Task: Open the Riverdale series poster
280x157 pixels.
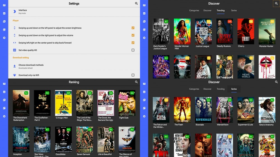Action: pos(203,110)
